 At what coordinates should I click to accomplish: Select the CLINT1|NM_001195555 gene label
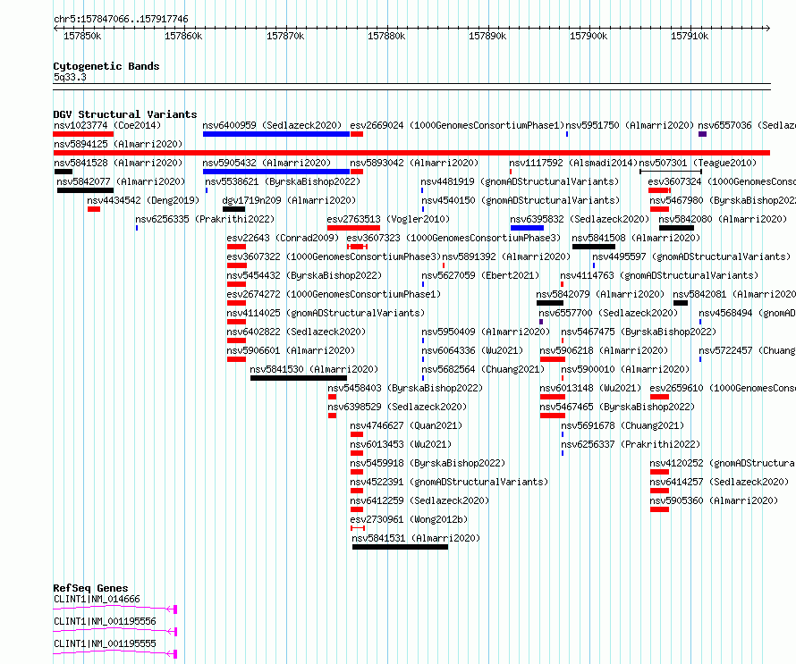pyautogui.click(x=105, y=643)
